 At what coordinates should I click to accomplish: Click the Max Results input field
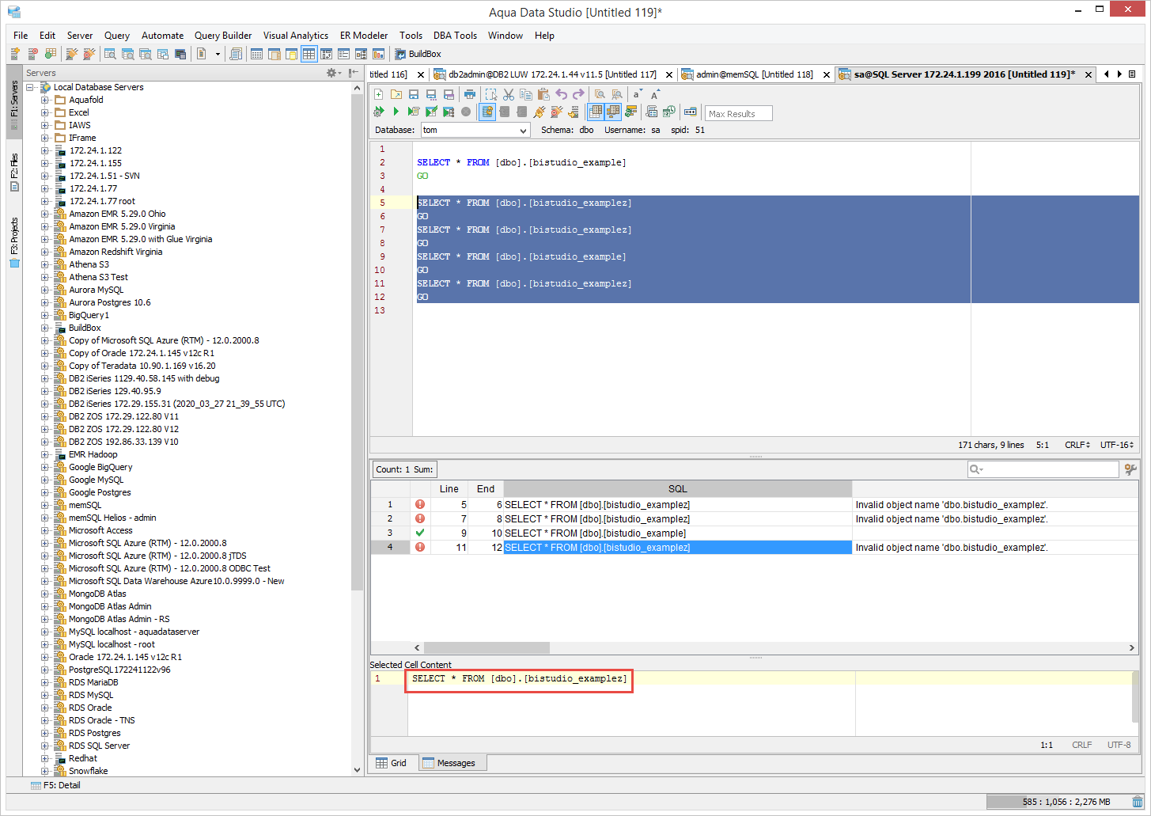pos(738,113)
